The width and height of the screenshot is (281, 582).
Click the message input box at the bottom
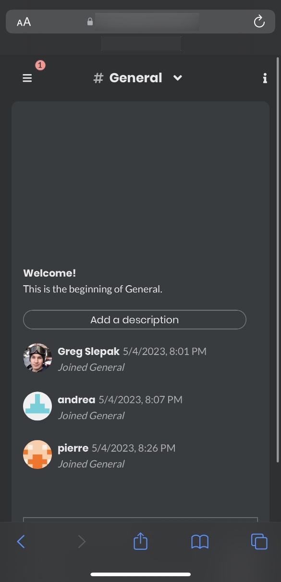click(x=140, y=524)
